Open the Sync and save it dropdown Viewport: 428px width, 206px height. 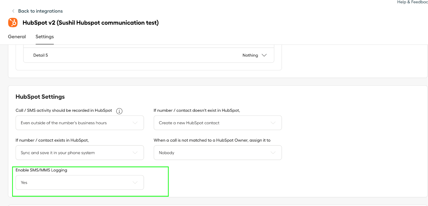[80, 153]
